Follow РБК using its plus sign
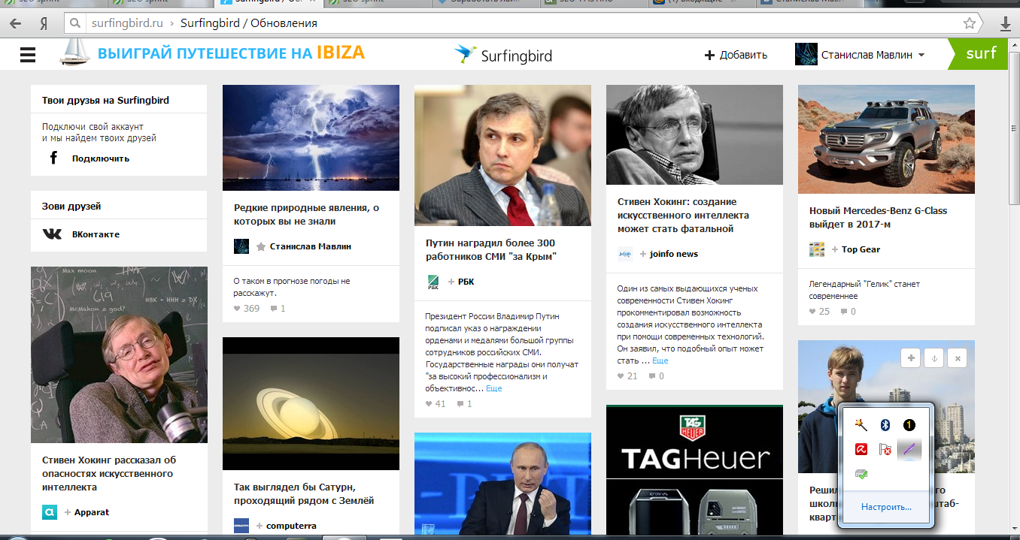 [451, 282]
